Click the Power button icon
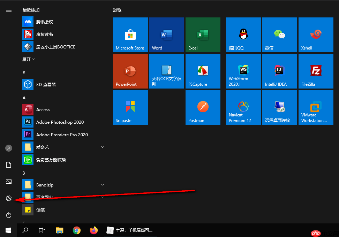The height and width of the screenshot is (237, 339). [9, 215]
